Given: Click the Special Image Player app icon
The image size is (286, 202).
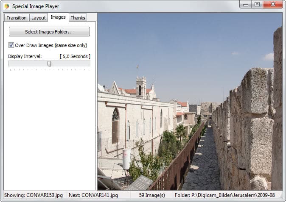Looking at the screenshot, I should (7, 6).
